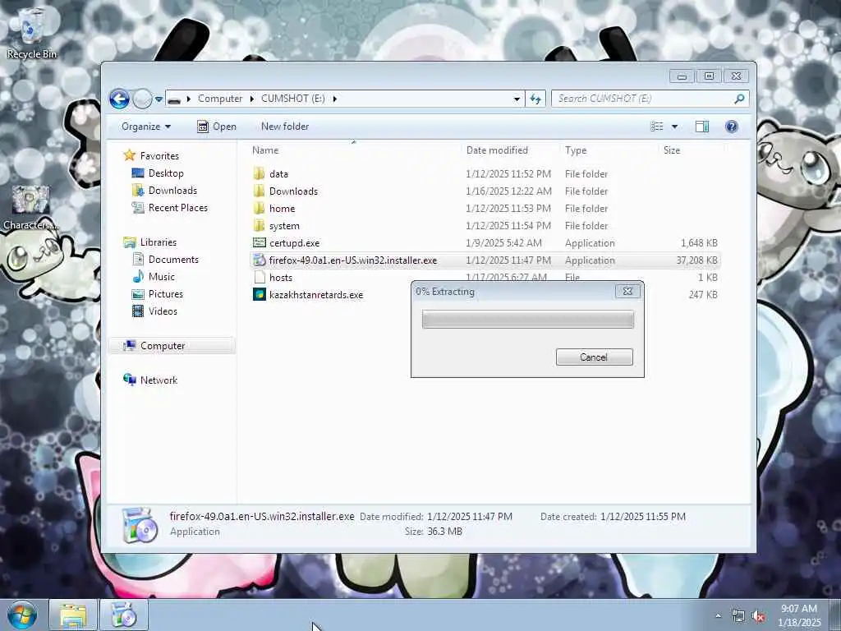Toggle the preview pane
The height and width of the screenshot is (631, 841).
pyautogui.click(x=701, y=127)
